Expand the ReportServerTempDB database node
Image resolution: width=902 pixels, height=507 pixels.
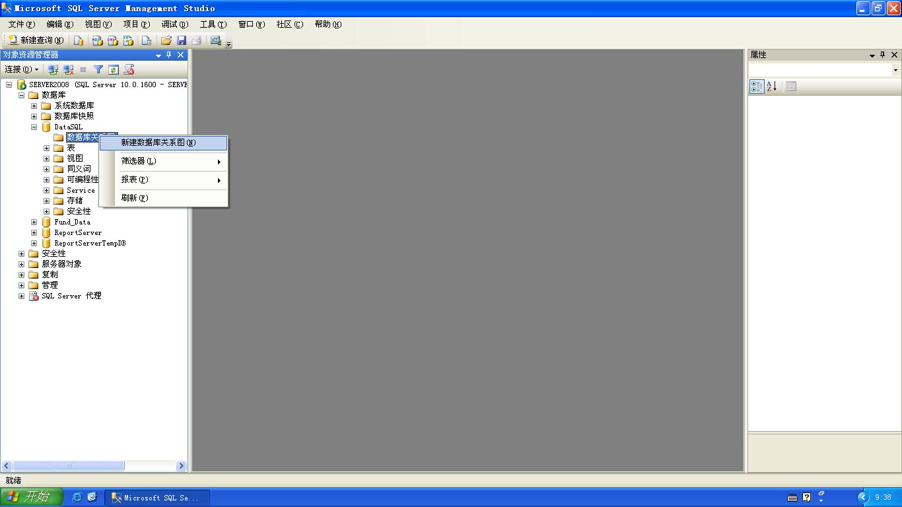pyautogui.click(x=34, y=243)
